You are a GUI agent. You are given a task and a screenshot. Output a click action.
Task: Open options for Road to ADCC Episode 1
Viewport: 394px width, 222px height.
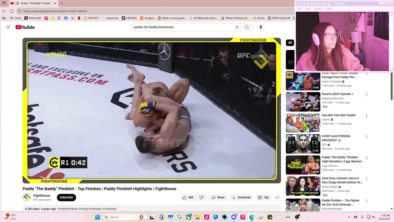coord(367,95)
